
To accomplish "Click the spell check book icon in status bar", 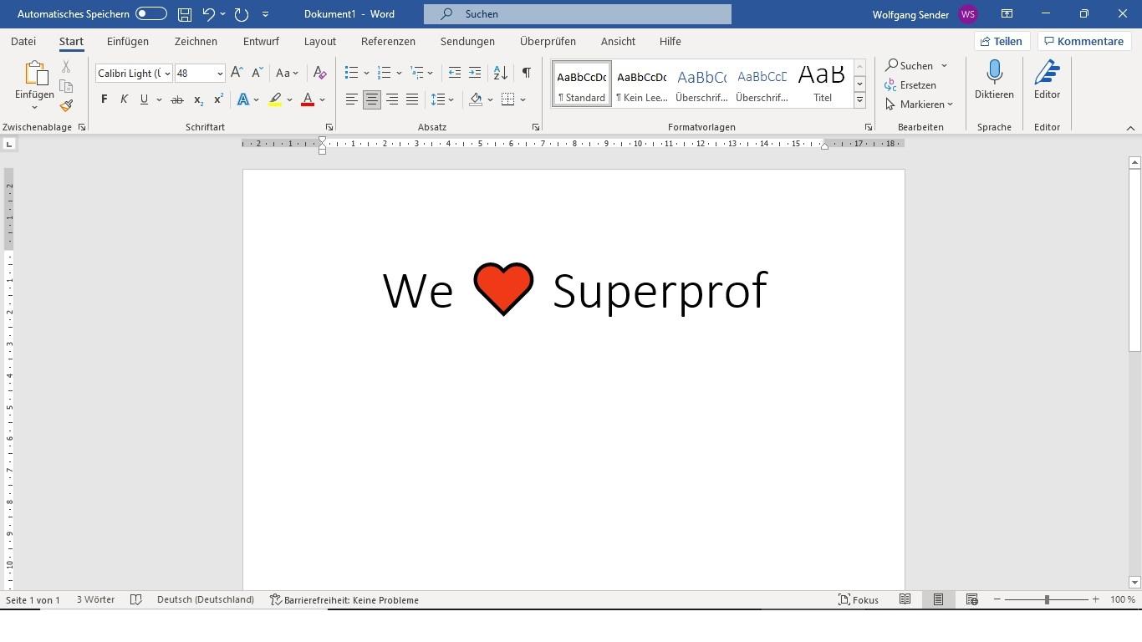I will click(x=136, y=599).
